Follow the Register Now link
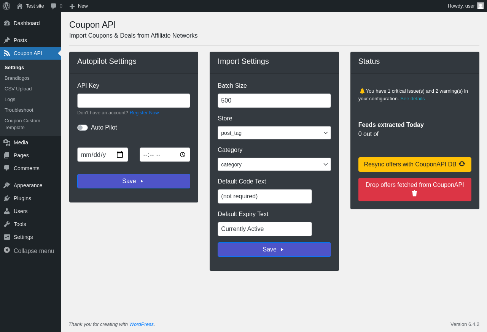 pyautogui.click(x=144, y=113)
